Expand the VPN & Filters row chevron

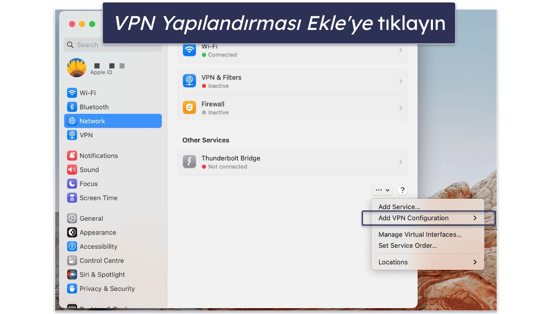click(x=401, y=81)
